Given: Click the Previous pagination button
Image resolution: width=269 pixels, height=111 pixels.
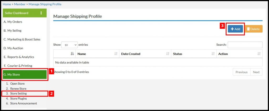Looking at the screenshot, I should [x=242, y=72].
